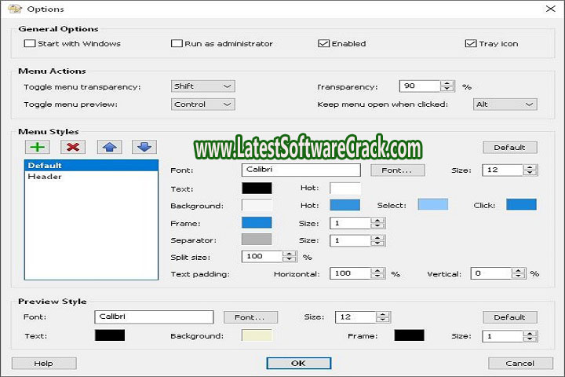Decrease Preview Style font size
Screen dimensions: 565x377
pyautogui.click(x=383, y=320)
